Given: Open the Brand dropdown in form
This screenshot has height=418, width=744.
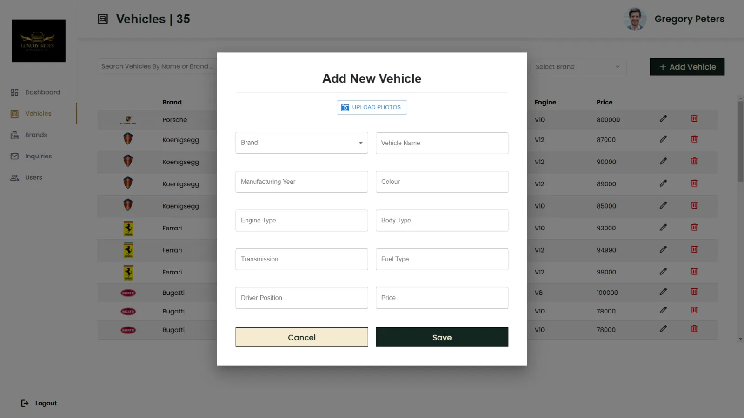Looking at the screenshot, I should [x=302, y=143].
